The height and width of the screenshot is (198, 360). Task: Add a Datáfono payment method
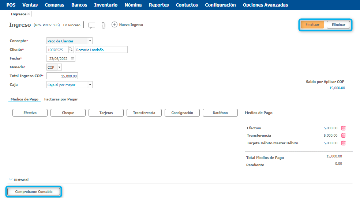click(220, 113)
